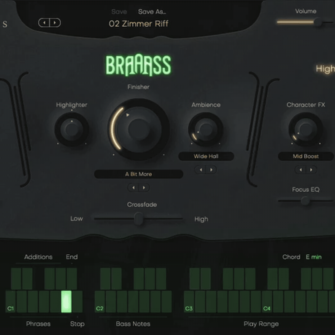Click the C4 key on the keyboard

click(267, 302)
